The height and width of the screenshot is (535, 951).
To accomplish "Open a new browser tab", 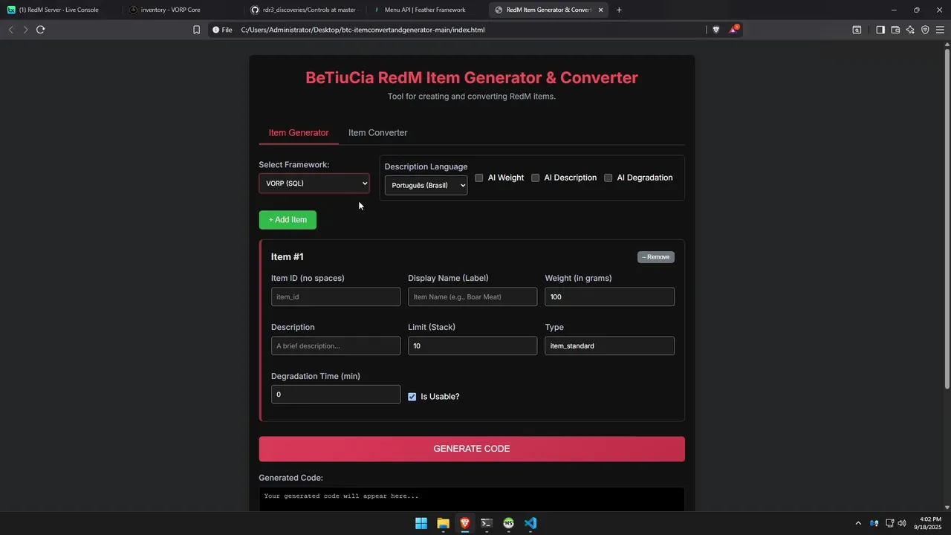I will (x=619, y=10).
